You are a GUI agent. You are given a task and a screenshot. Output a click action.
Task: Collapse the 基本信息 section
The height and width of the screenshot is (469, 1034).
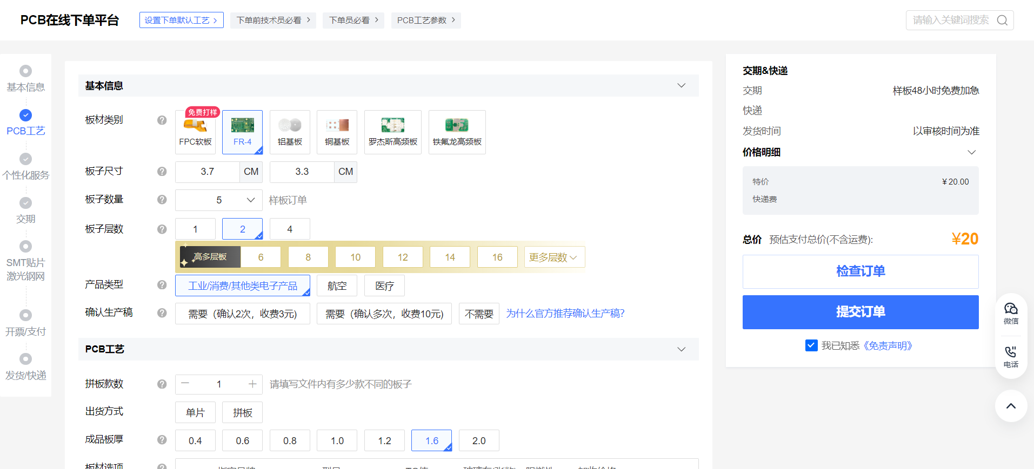(x=682, y=86)
